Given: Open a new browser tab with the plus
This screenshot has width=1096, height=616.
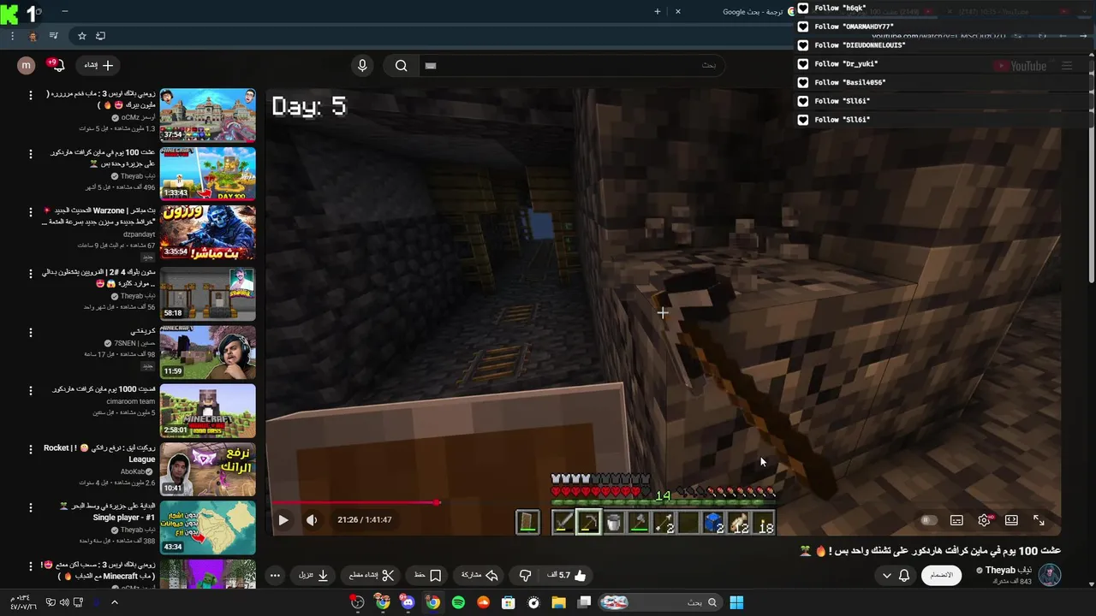Looking at the screenshot, I should tap(658, 11).
